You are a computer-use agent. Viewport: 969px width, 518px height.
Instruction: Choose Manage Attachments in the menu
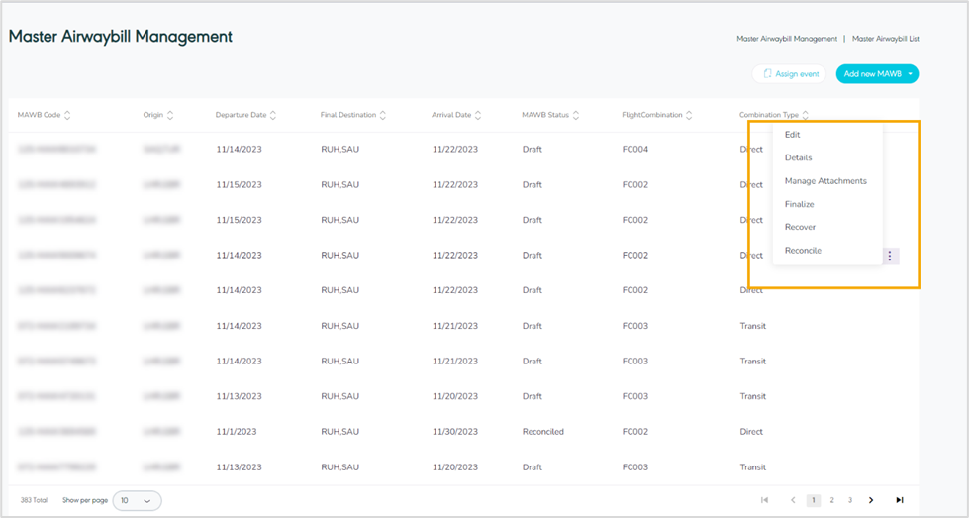pos(825,181)
